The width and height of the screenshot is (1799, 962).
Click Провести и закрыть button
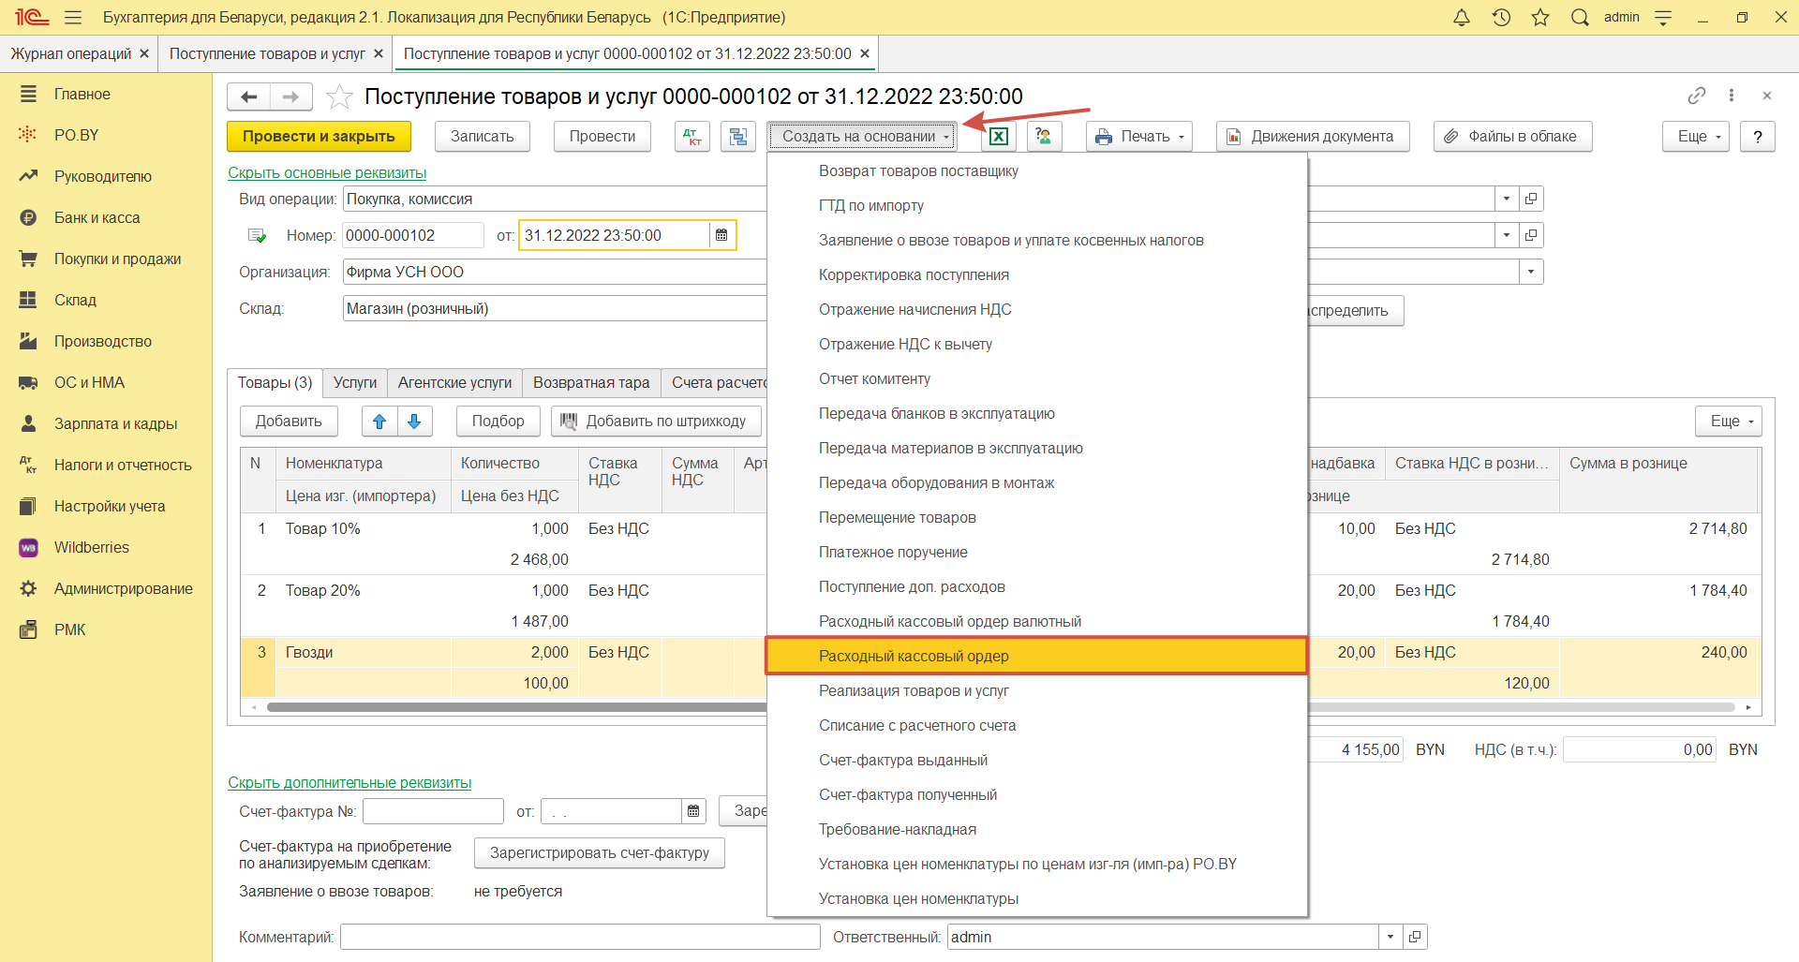tap(319, 137)
